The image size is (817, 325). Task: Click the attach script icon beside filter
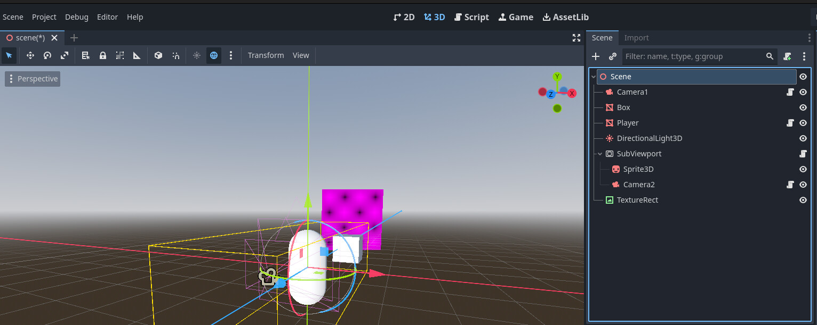click(x=787, y=56)
